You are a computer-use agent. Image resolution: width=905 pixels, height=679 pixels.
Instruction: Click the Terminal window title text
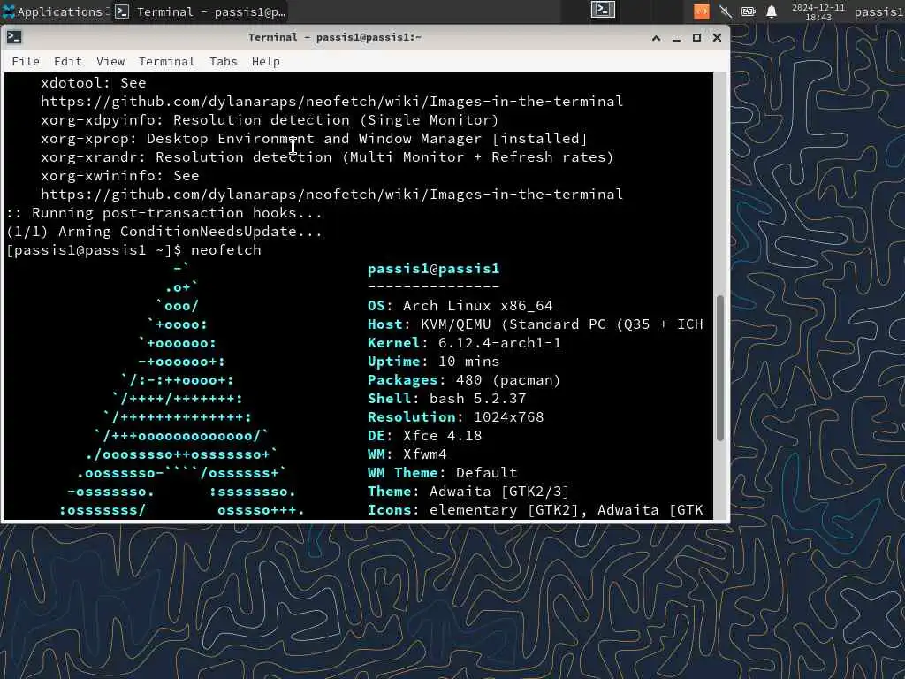coord(335,37)
